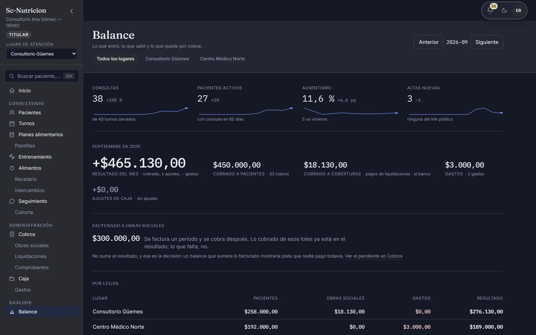The width and height of the screenshot is (536, 335).
Task: Click the Caja wallet icon
Action: [12, 279]
